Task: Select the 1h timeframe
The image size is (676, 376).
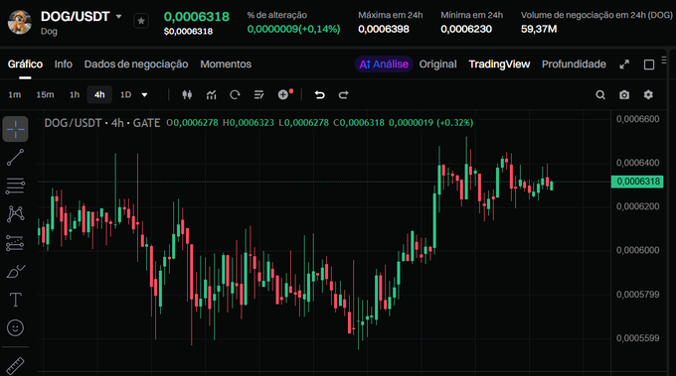Action: tap(75, 94)
